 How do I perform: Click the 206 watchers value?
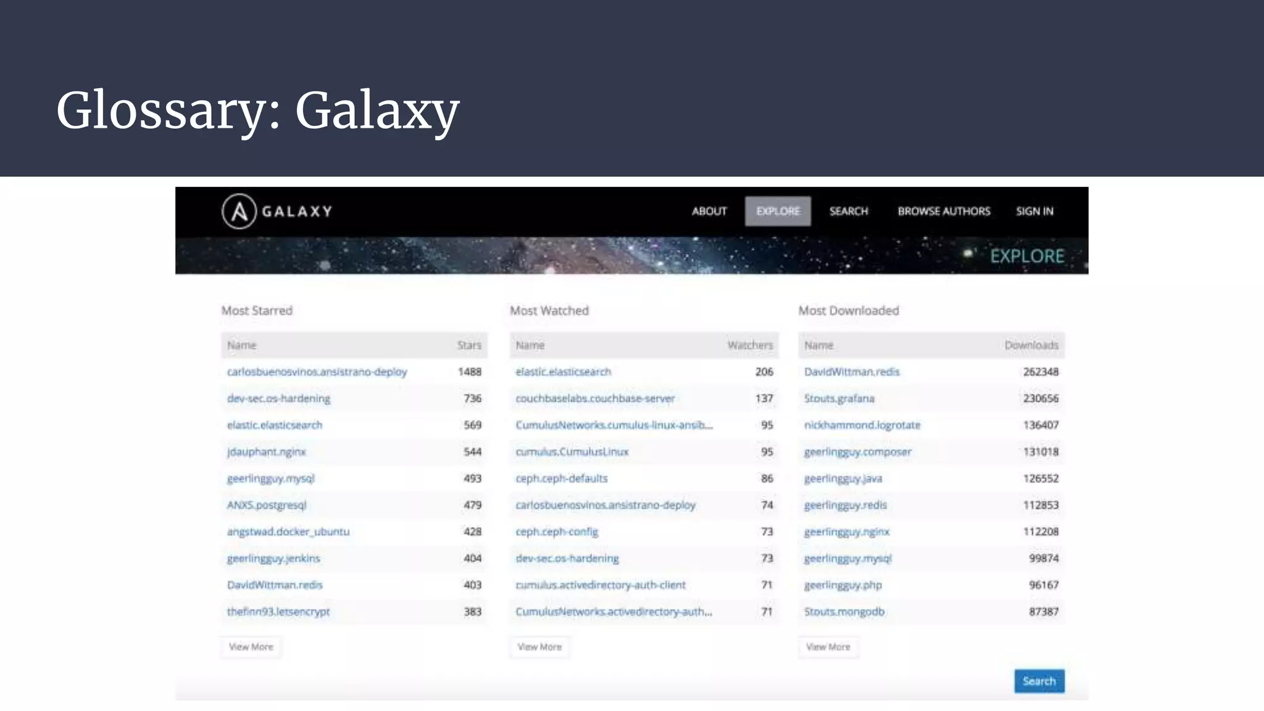point(764,372)
